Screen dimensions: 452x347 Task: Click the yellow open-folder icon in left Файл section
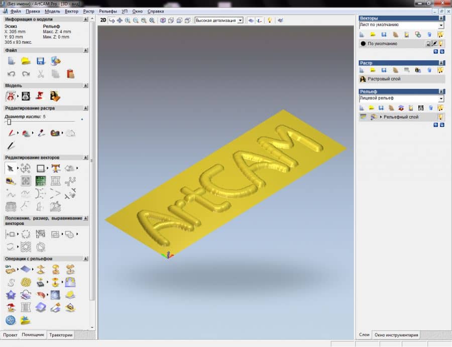[x=26, y=61]
